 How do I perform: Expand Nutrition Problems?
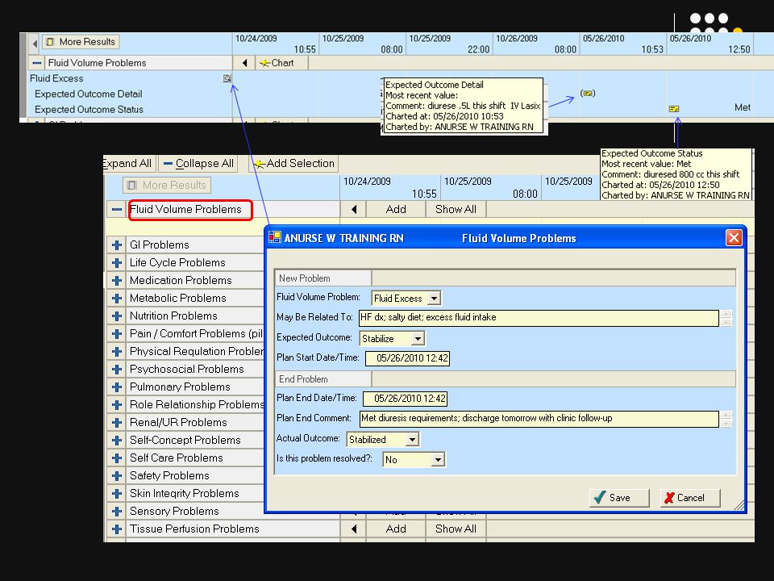[116, 316]
